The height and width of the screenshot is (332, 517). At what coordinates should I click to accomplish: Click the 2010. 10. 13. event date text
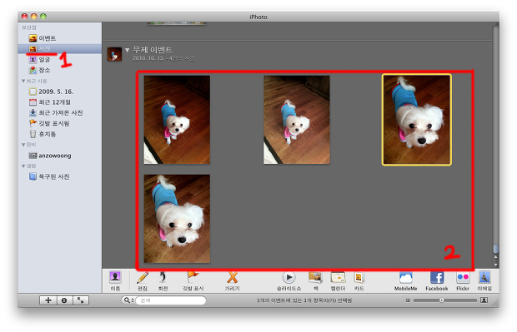pos(148,58)
